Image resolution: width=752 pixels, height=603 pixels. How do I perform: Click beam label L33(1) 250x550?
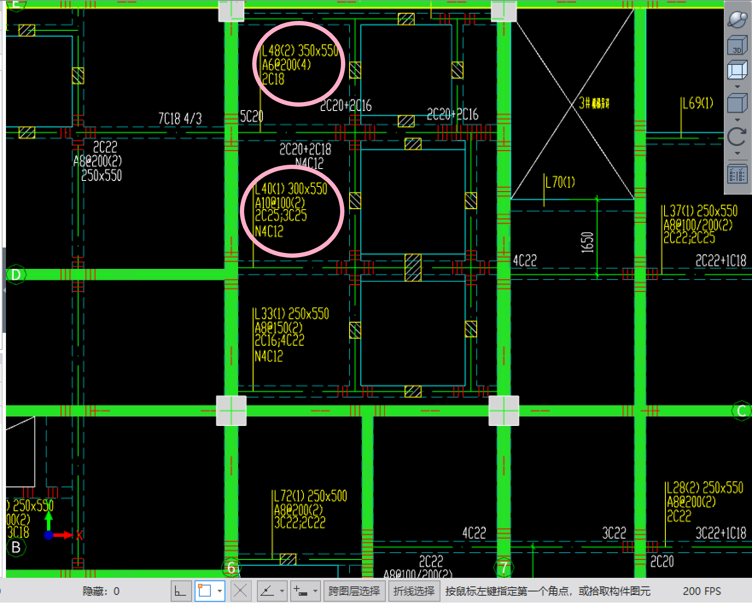(x=292, y=314)
